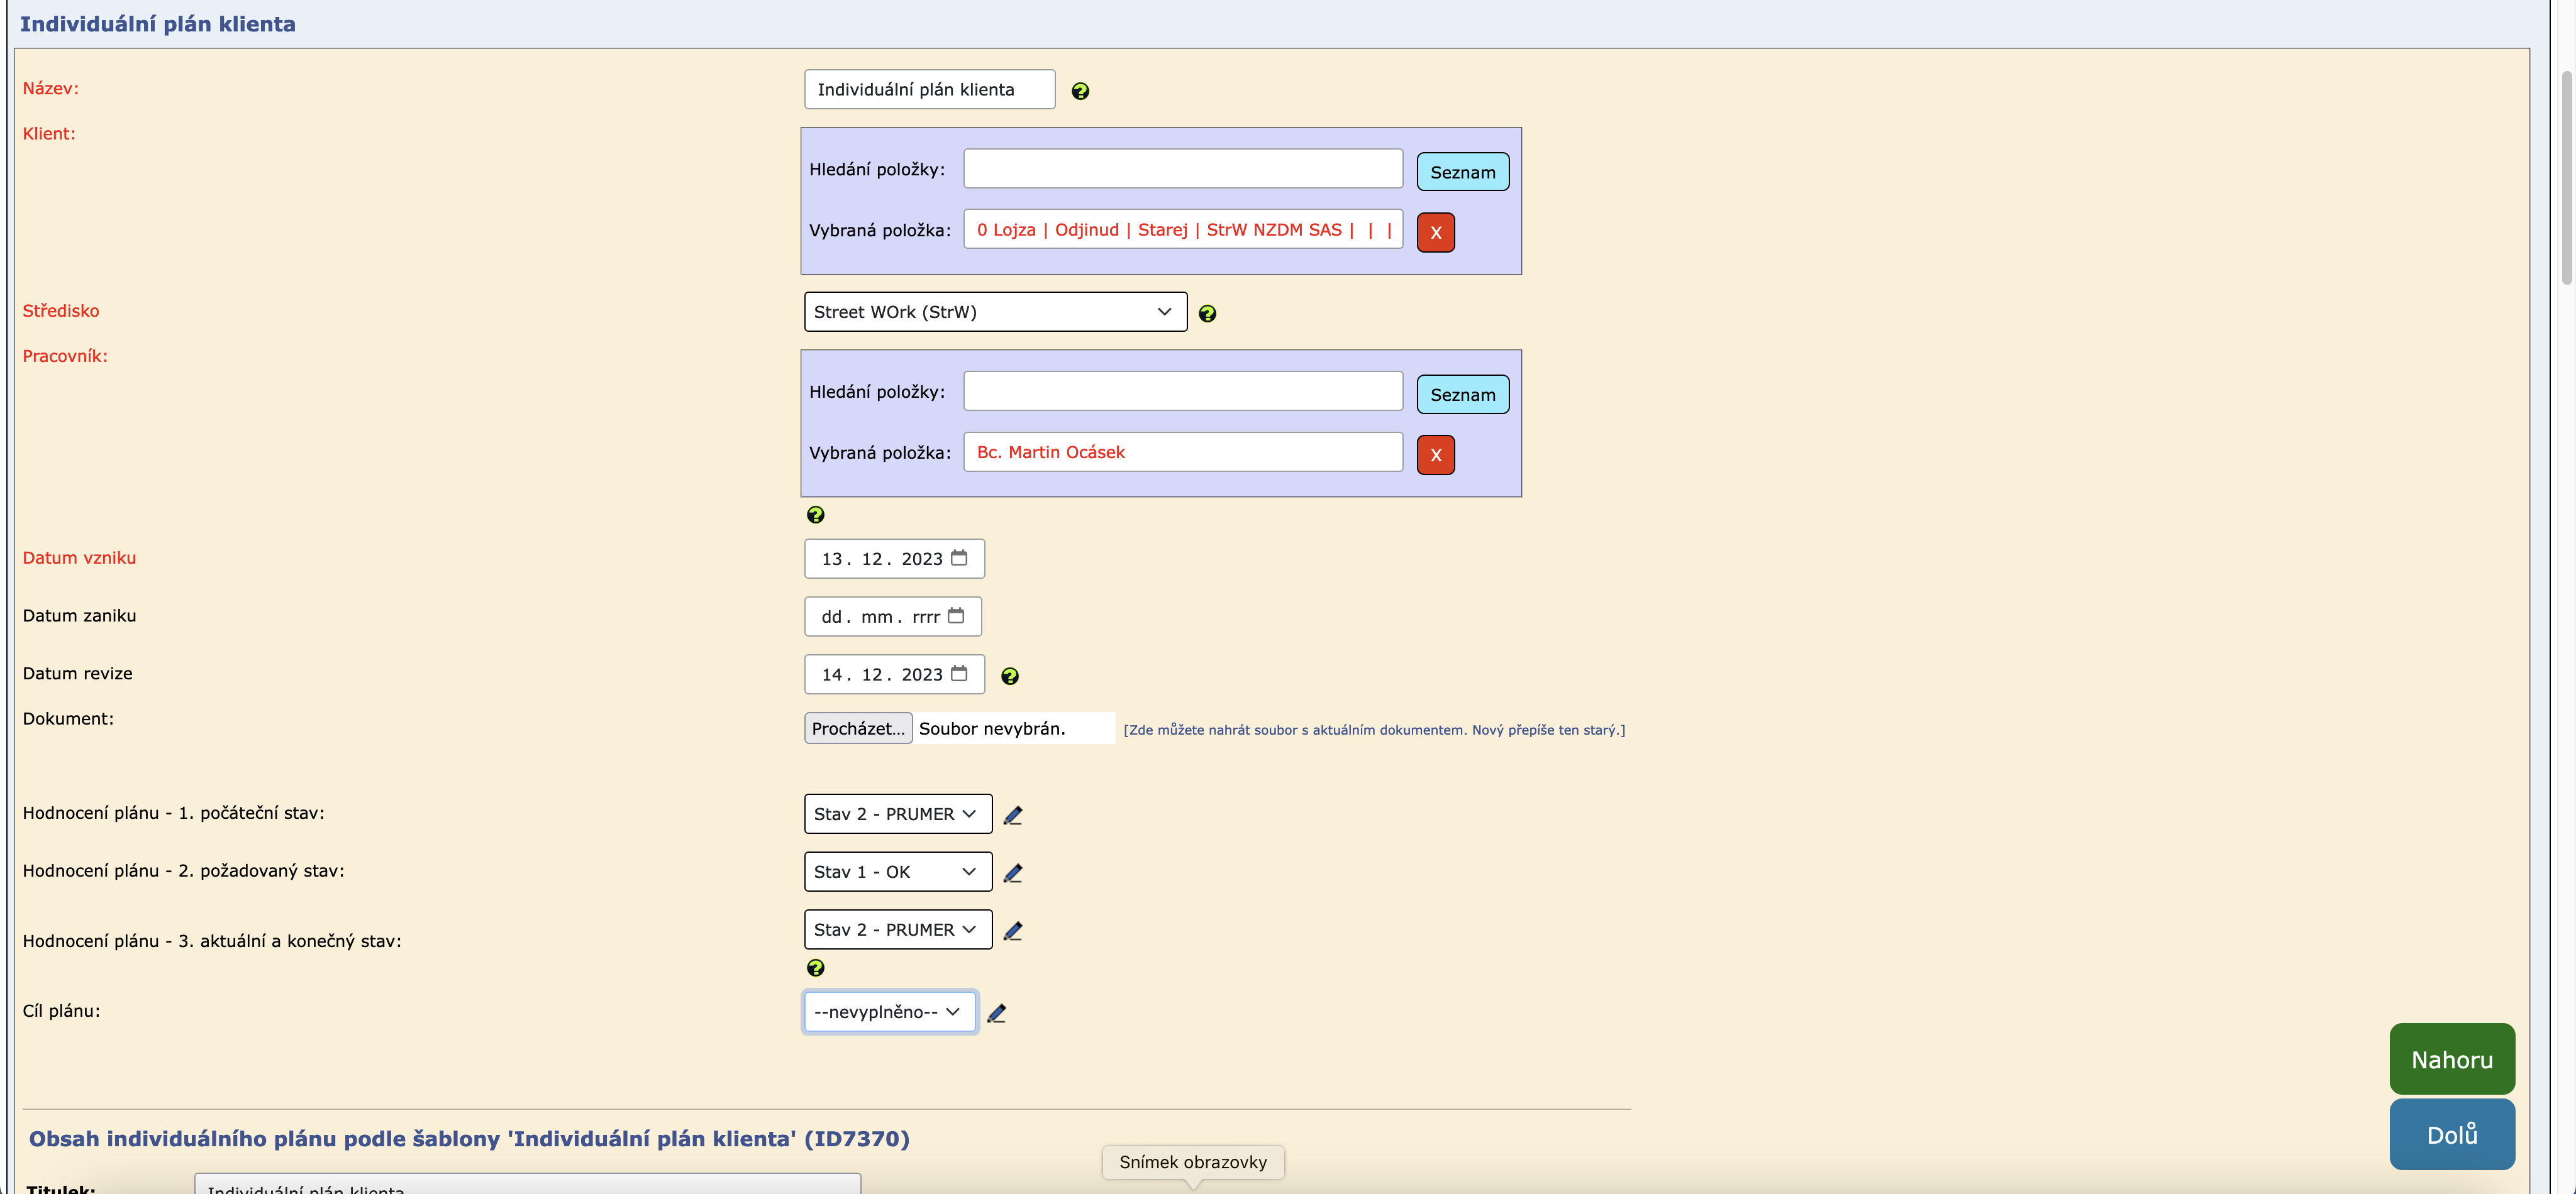The width and height of the screenshot is (2576, 1194).
Task: Open calendar picker for Datum zaniku
Action: (956, 616)
